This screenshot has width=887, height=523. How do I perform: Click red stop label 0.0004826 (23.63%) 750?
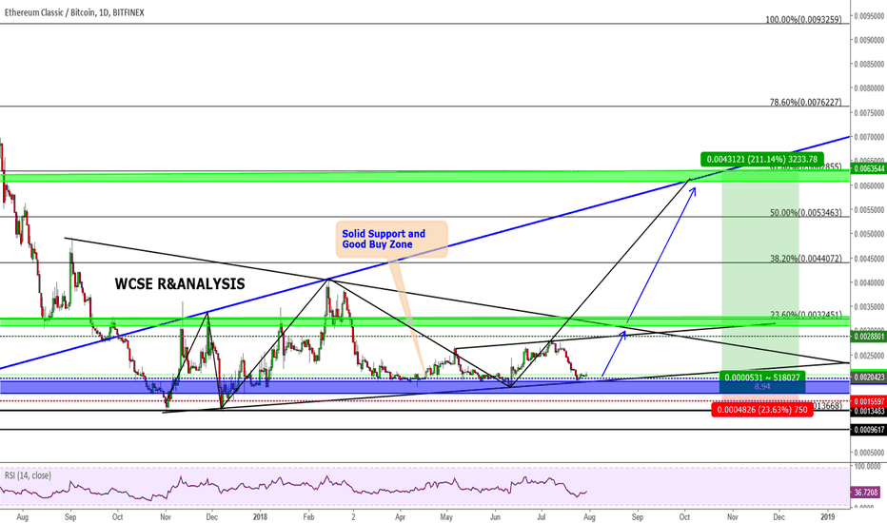point(762,409)
